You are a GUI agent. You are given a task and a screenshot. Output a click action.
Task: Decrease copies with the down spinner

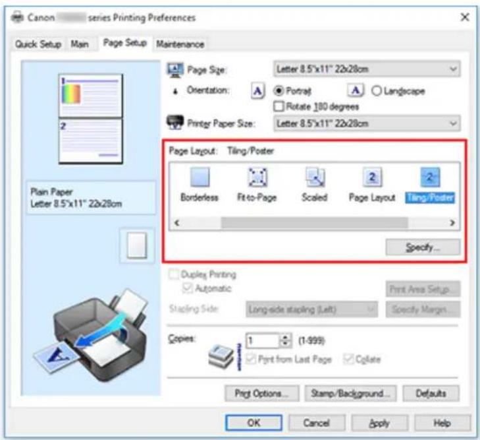(285, 344)
